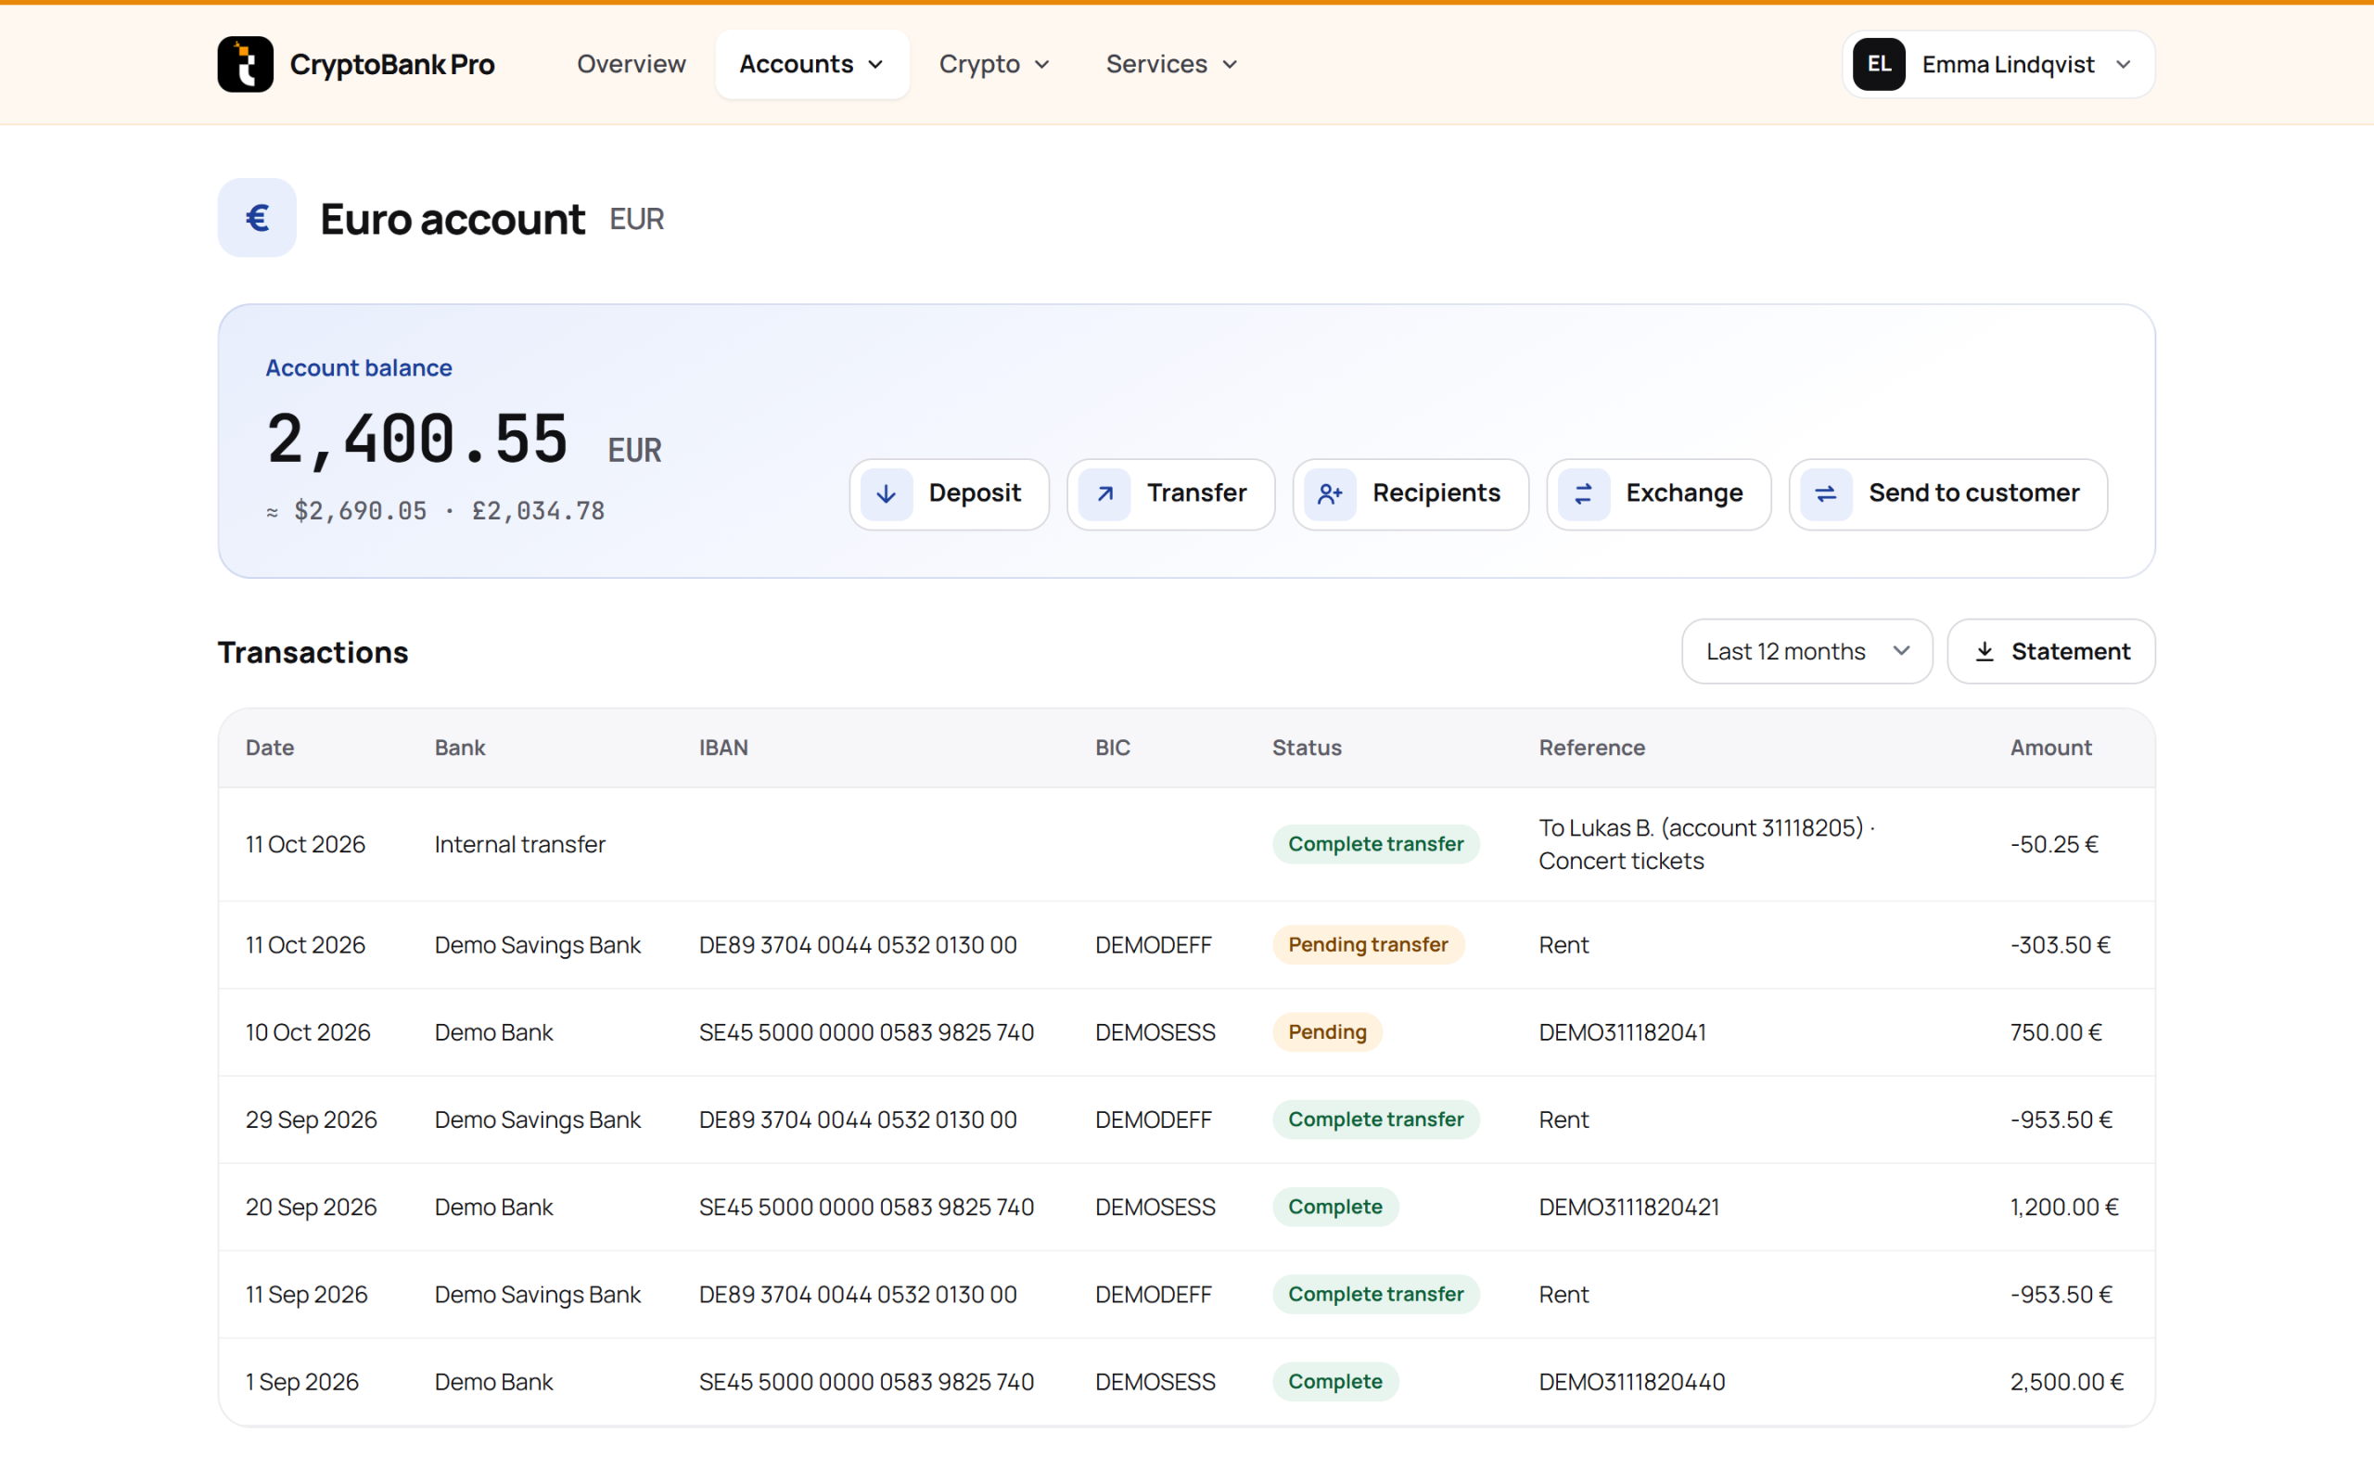
Task: Click the 1 Sep 2026 date cell
Action: [x=302, y=1382]
